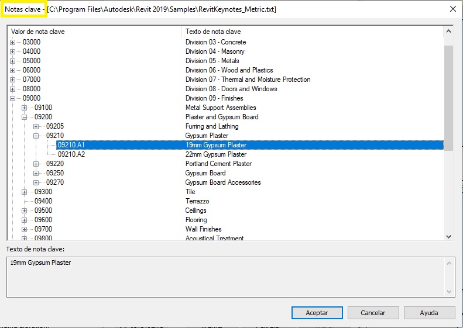Collapse the 09210 Gypsum Plaster node
Viewport: 463px width, 328px height.
coord(36,136)
